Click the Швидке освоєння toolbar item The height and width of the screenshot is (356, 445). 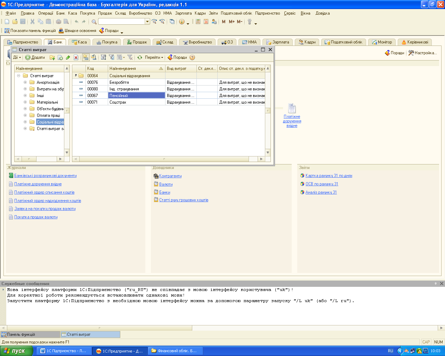(x=77, y=31)
